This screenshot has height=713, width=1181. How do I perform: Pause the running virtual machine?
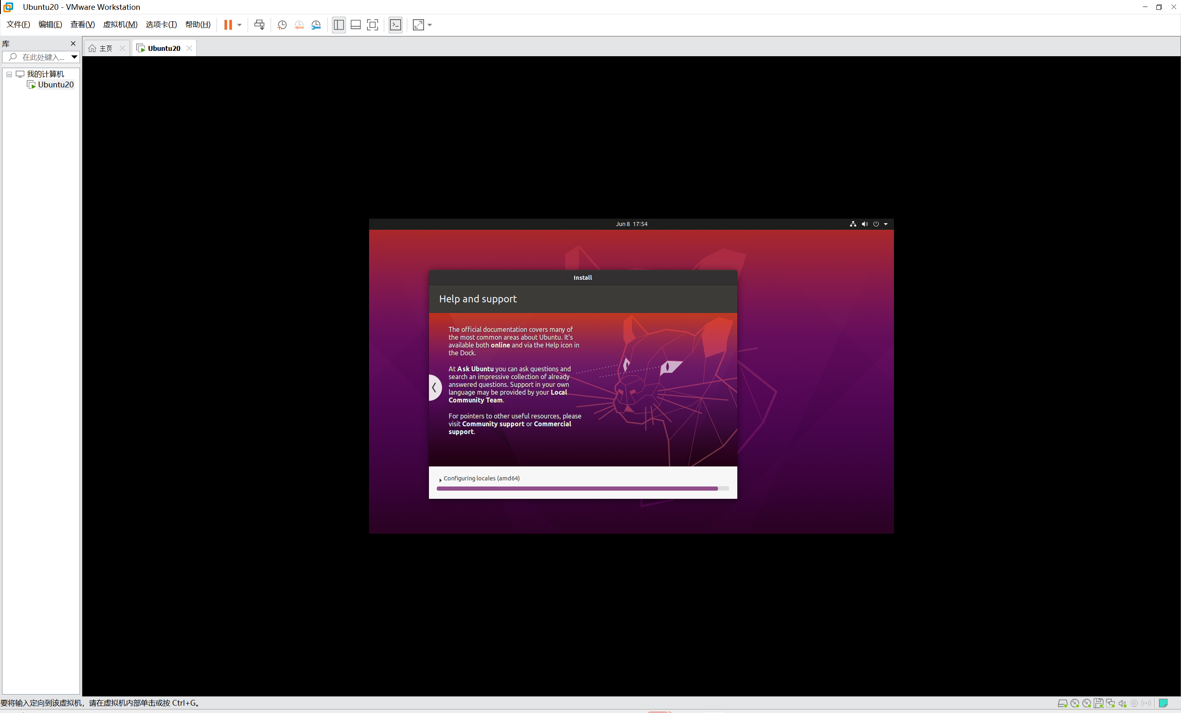[x=228, y=25]
